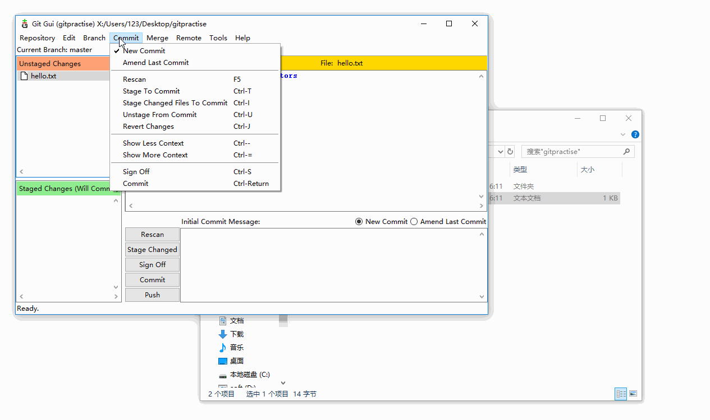
Task: Click the magnifier icon in the Explorer search box
Action: pos(627,152)
